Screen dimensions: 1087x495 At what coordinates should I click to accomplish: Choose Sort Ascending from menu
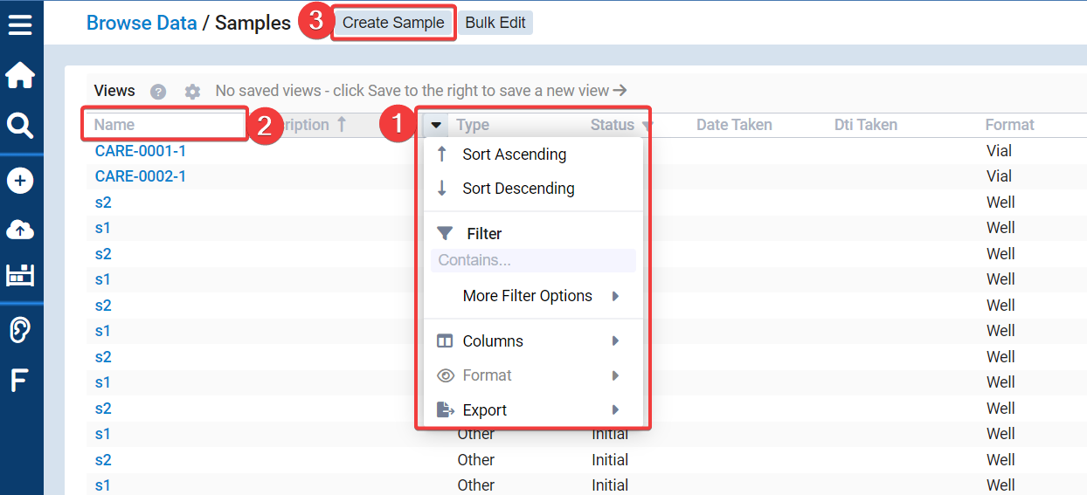pos(514,155)
